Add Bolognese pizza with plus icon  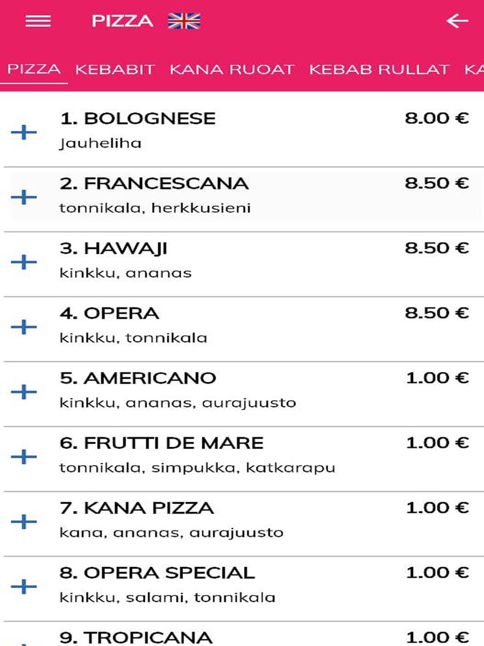coord(24,132)
